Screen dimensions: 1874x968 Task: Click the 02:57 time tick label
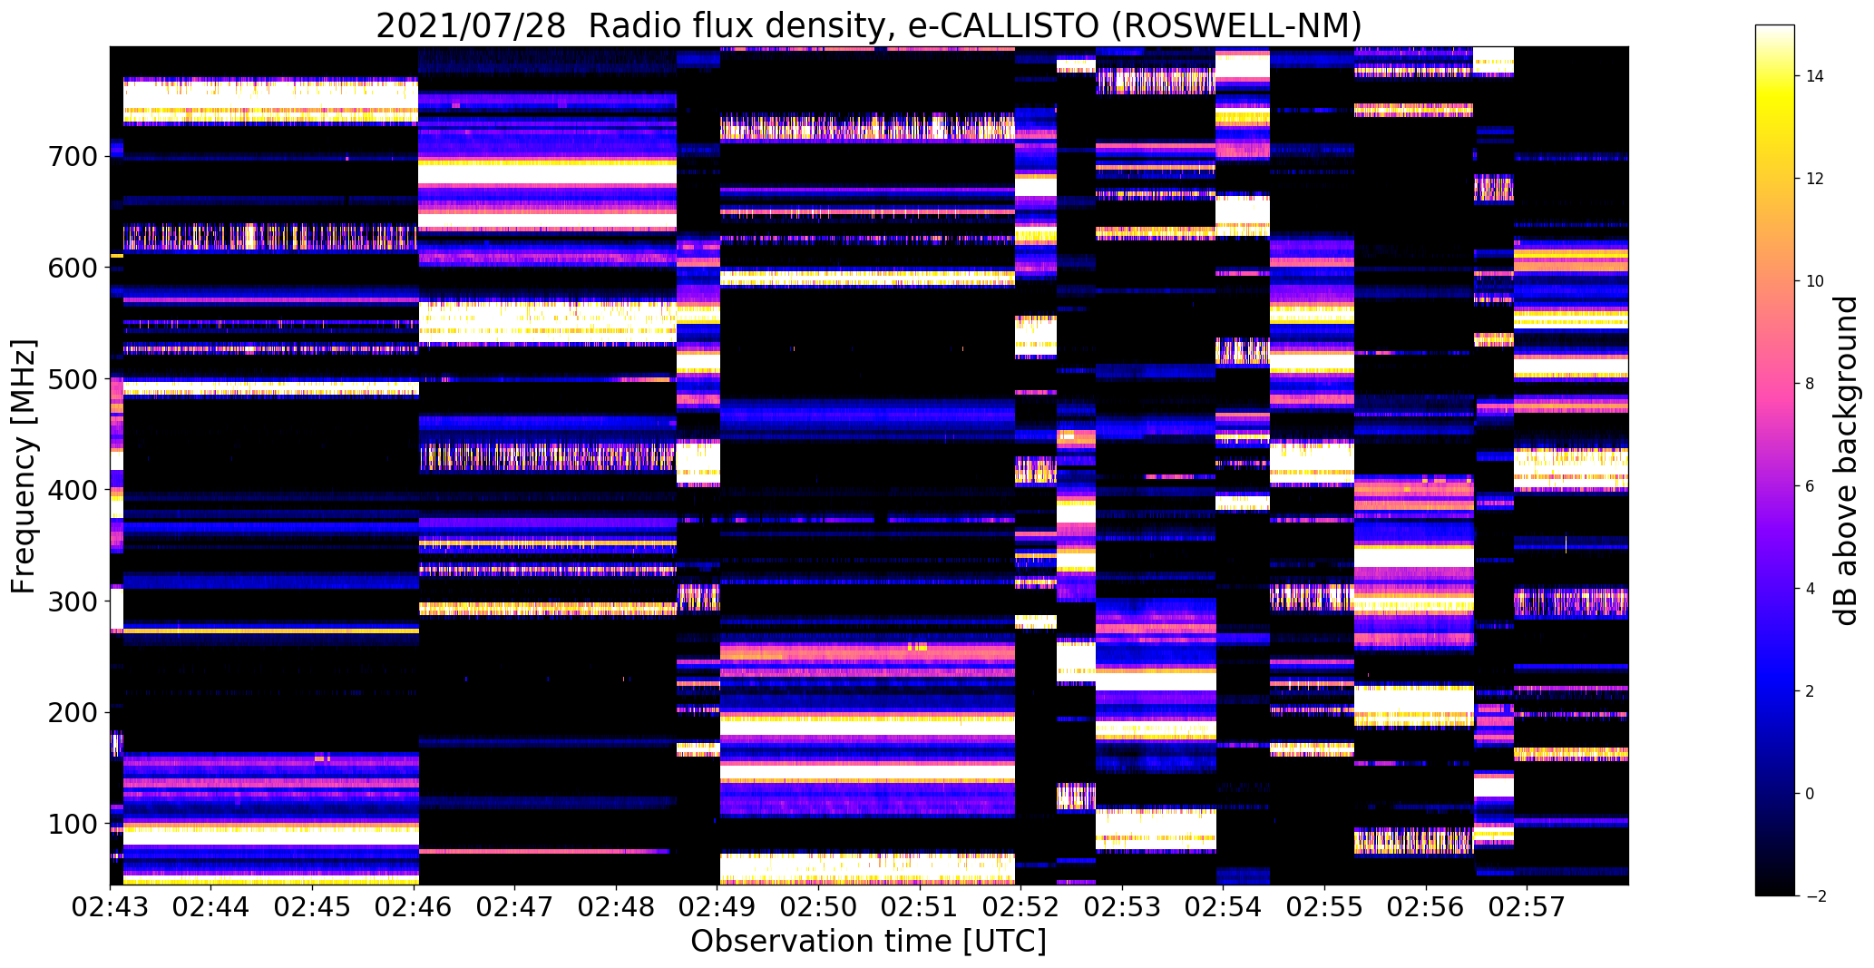1528,907
